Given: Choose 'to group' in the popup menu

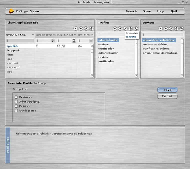Looking at the screenshot, I should pyautogui.click(x=131, y=37).
